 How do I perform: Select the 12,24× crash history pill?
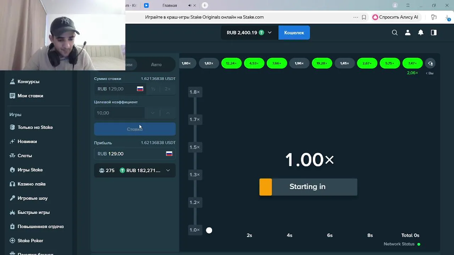click(231, 63)
